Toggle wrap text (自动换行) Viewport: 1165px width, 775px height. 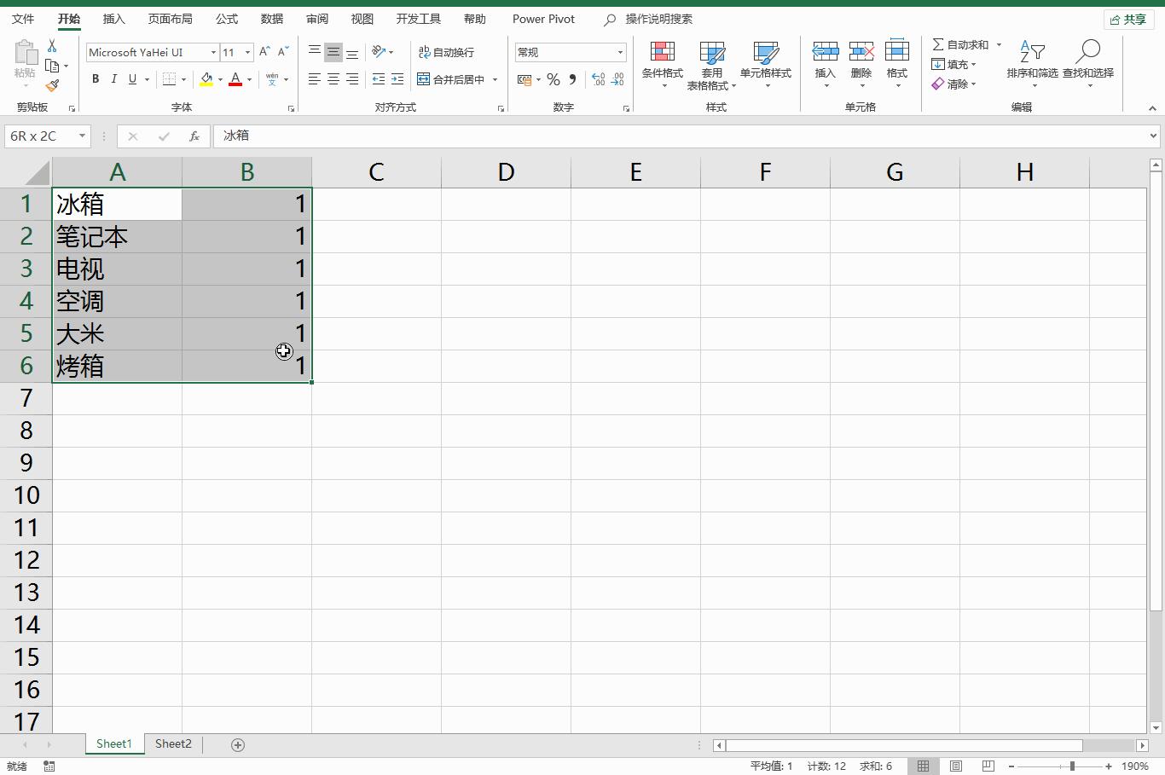pyautogui.click(x=446, y=52)
